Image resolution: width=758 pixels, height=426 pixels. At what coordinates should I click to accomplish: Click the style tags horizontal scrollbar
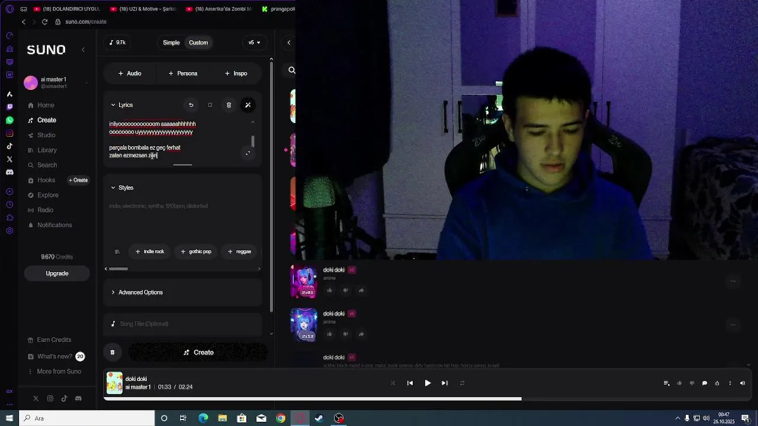(118, 269)
